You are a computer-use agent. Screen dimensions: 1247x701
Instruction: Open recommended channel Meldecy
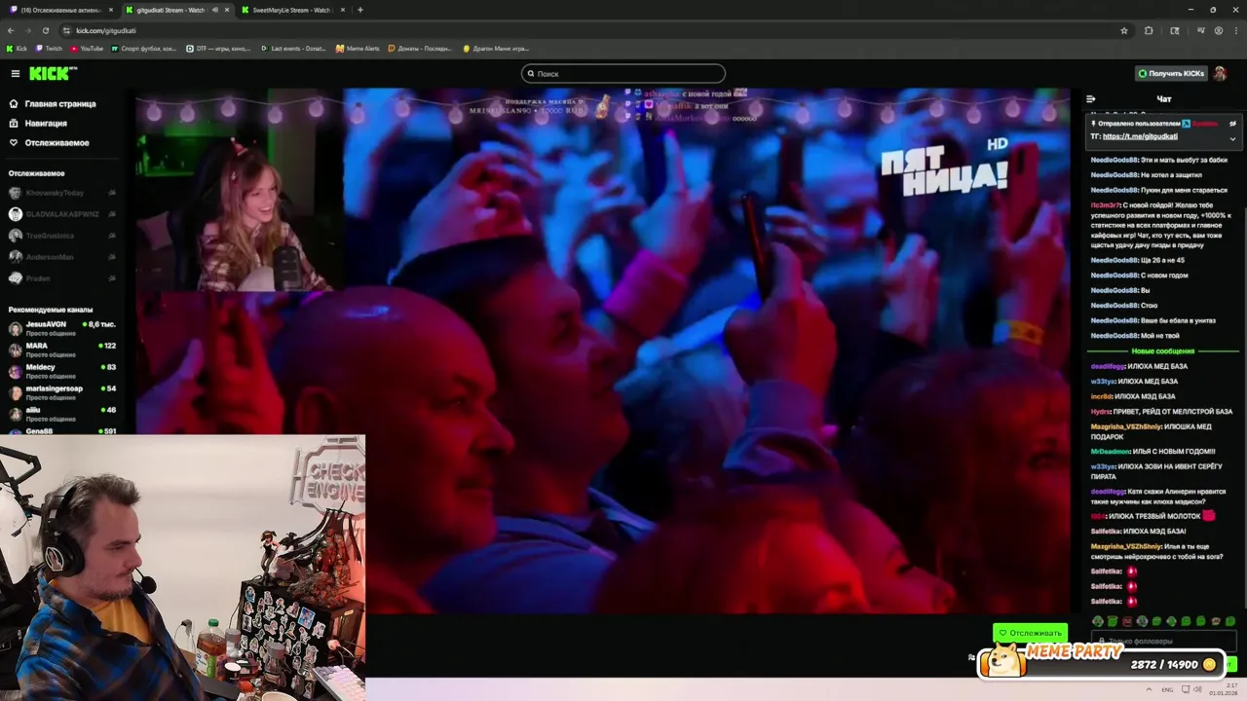tap(62, 371)
